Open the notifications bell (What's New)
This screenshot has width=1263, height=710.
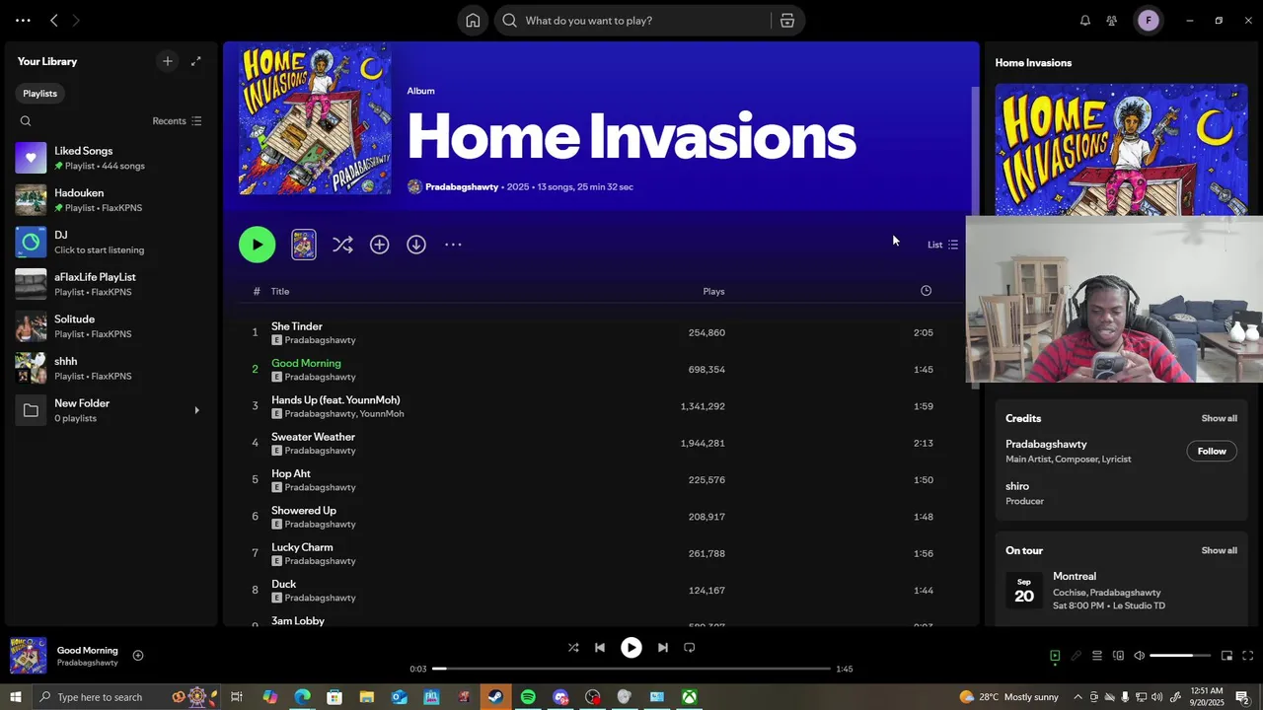[1085, 21]
